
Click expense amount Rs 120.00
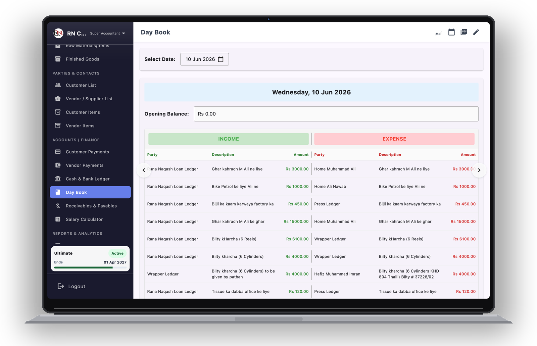[466, 292]
